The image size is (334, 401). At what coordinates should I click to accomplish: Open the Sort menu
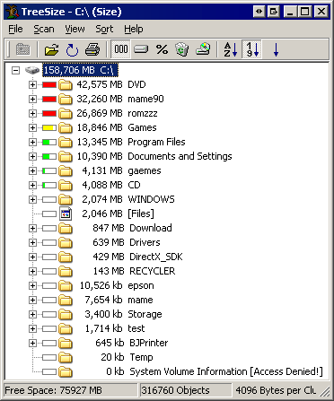click(104, 29)
